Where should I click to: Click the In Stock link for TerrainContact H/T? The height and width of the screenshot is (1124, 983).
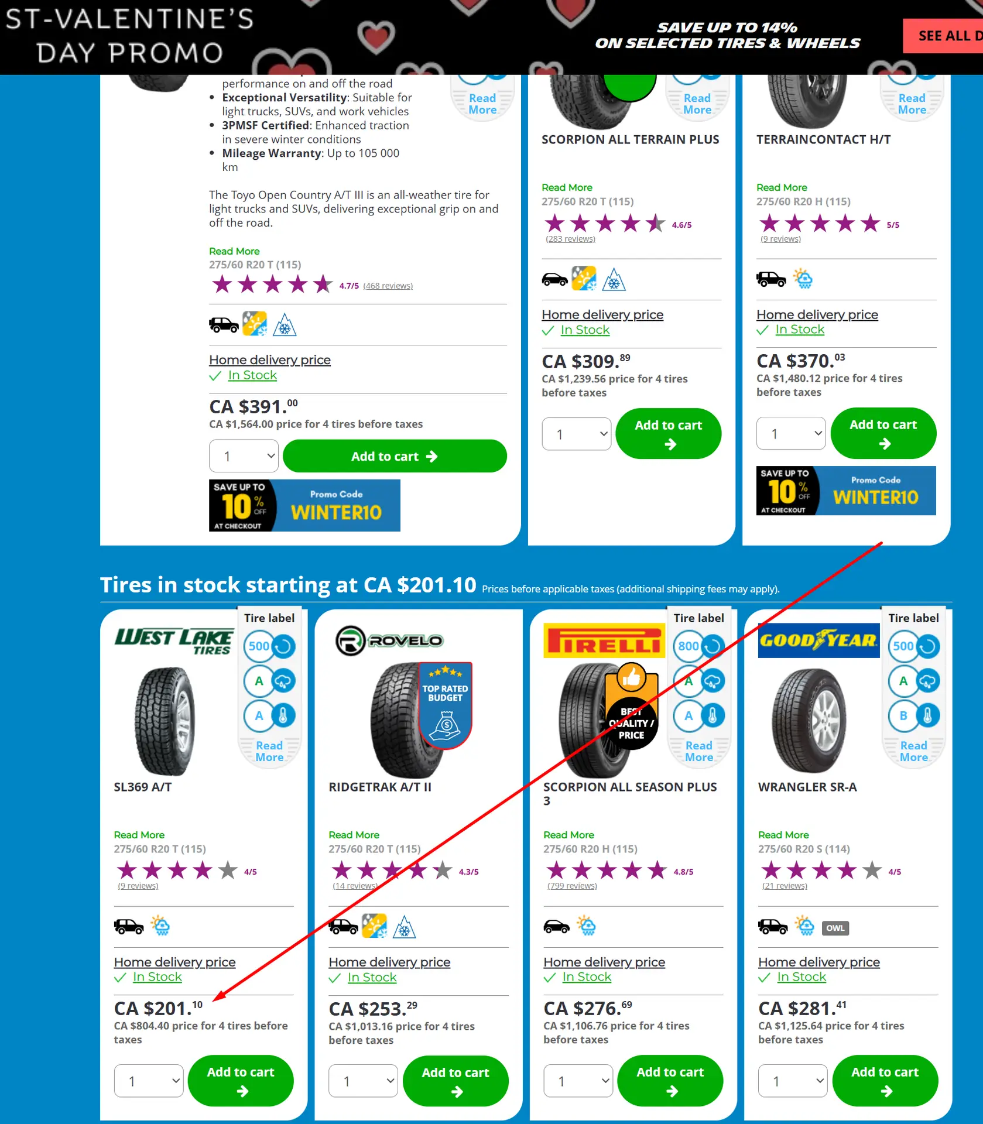tap(800, 330)
